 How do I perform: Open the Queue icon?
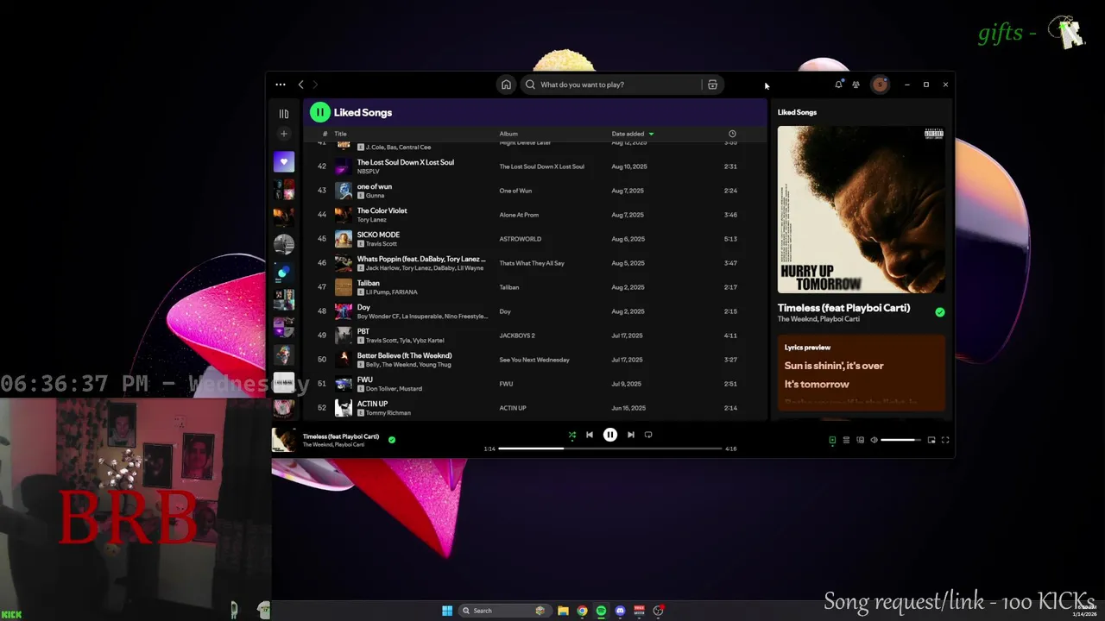pos(846,440)
